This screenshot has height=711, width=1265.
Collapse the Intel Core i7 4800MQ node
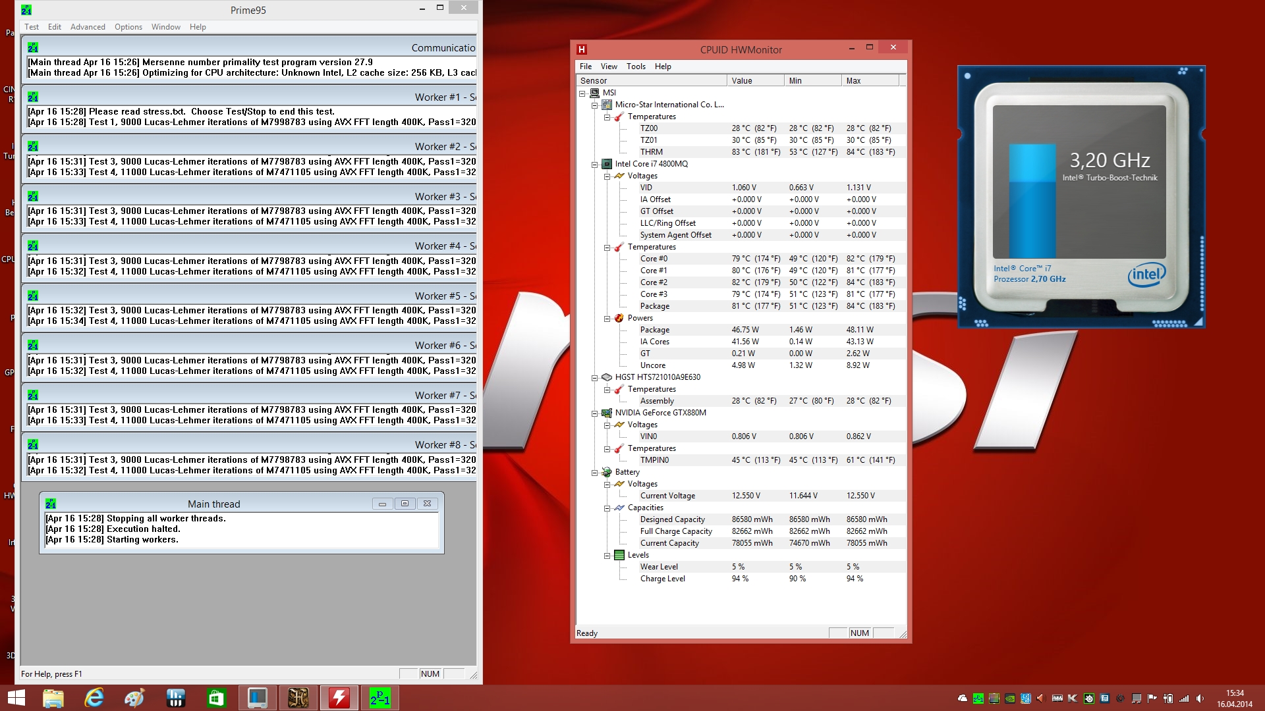(x=594, y=165)
